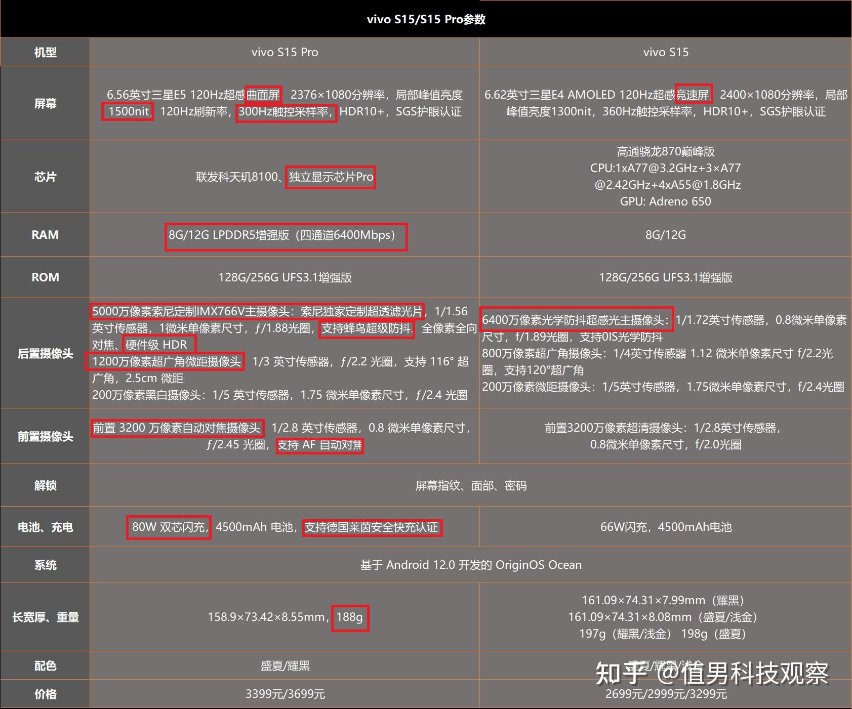Click the text '支持 AF 自动对焦'

click(x=320, y=445)
